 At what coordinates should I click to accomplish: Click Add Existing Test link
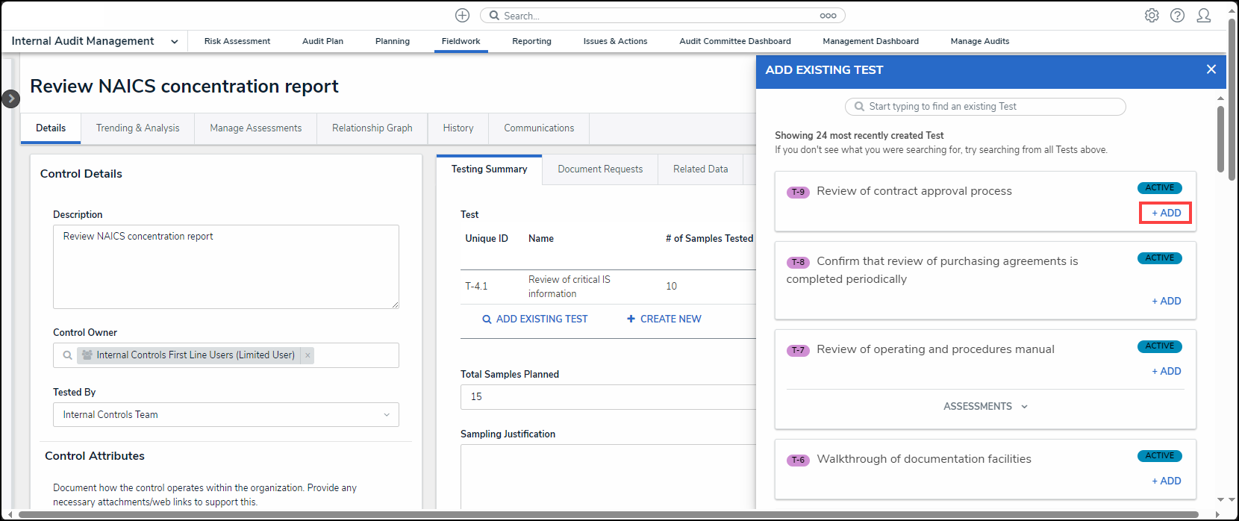coord(534,319)
